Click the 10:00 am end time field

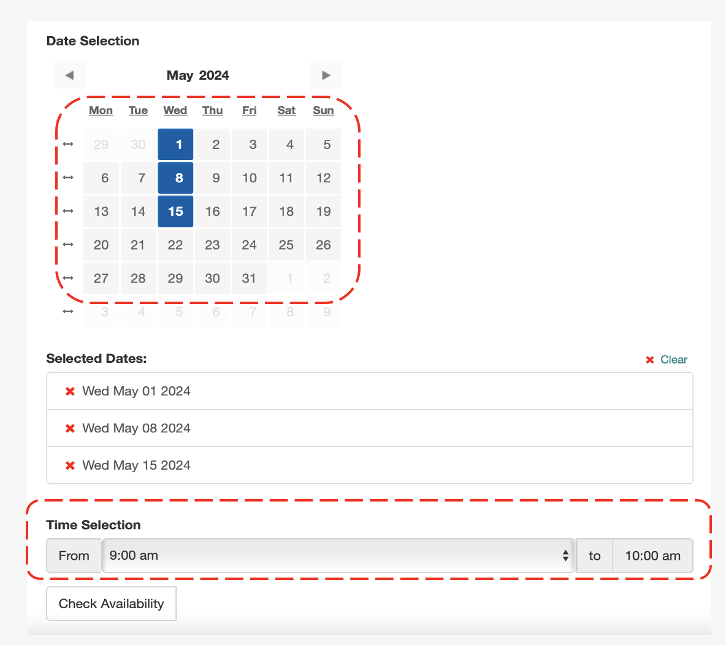point(653,555)
